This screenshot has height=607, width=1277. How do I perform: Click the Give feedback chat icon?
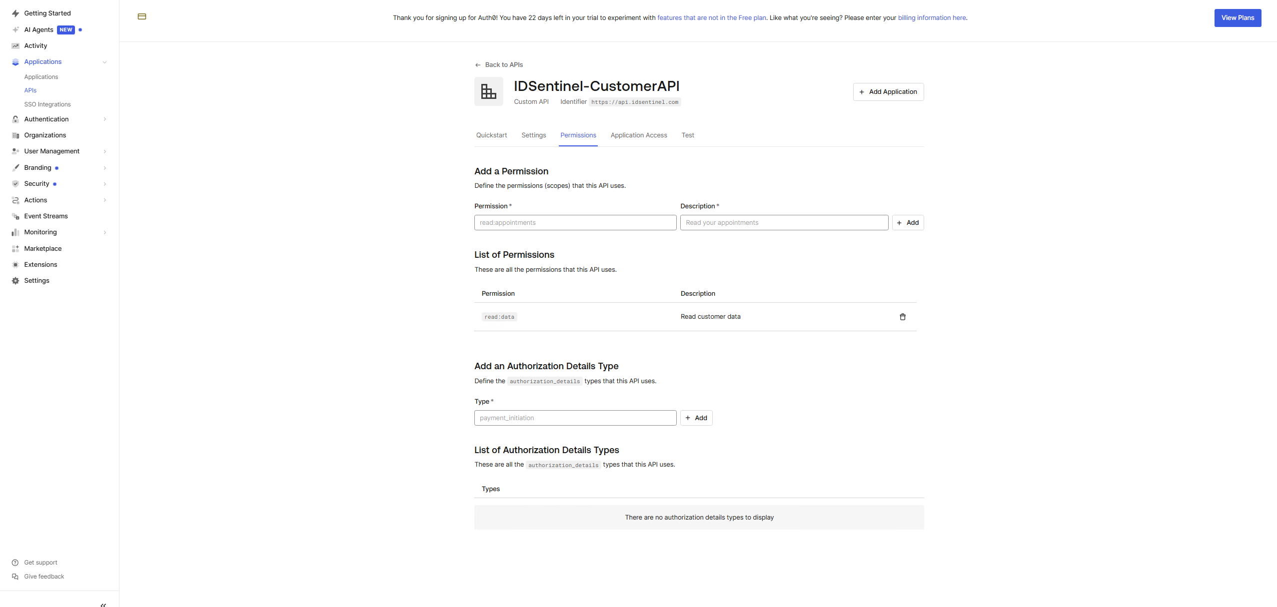click(15, 577)
